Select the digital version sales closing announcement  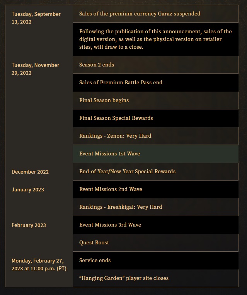(155, 39)
